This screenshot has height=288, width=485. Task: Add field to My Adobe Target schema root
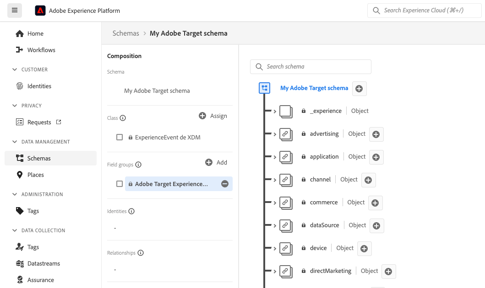tap(359, 89)
